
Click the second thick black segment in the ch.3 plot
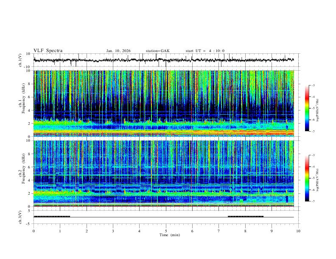pos(246,217)
